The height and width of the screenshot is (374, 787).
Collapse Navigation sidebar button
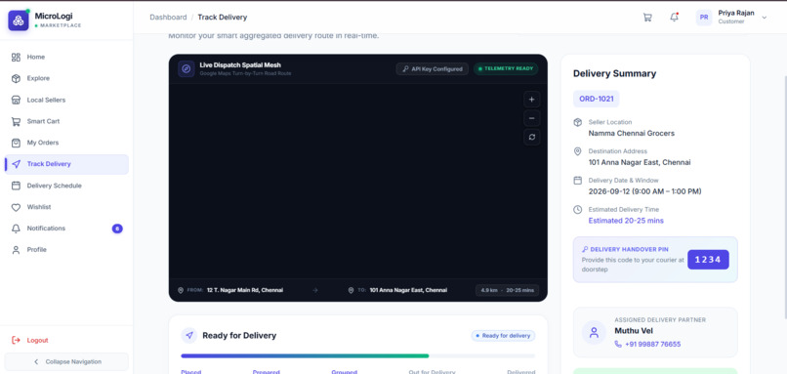66,361
